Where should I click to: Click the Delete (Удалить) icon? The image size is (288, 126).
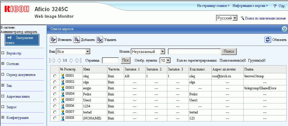(x=100, y=40)
